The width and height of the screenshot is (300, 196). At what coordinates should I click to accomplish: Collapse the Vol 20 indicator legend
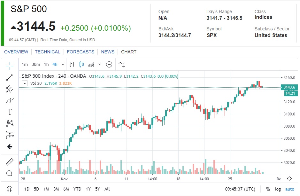pyautogui.click(x=25, y=83)
